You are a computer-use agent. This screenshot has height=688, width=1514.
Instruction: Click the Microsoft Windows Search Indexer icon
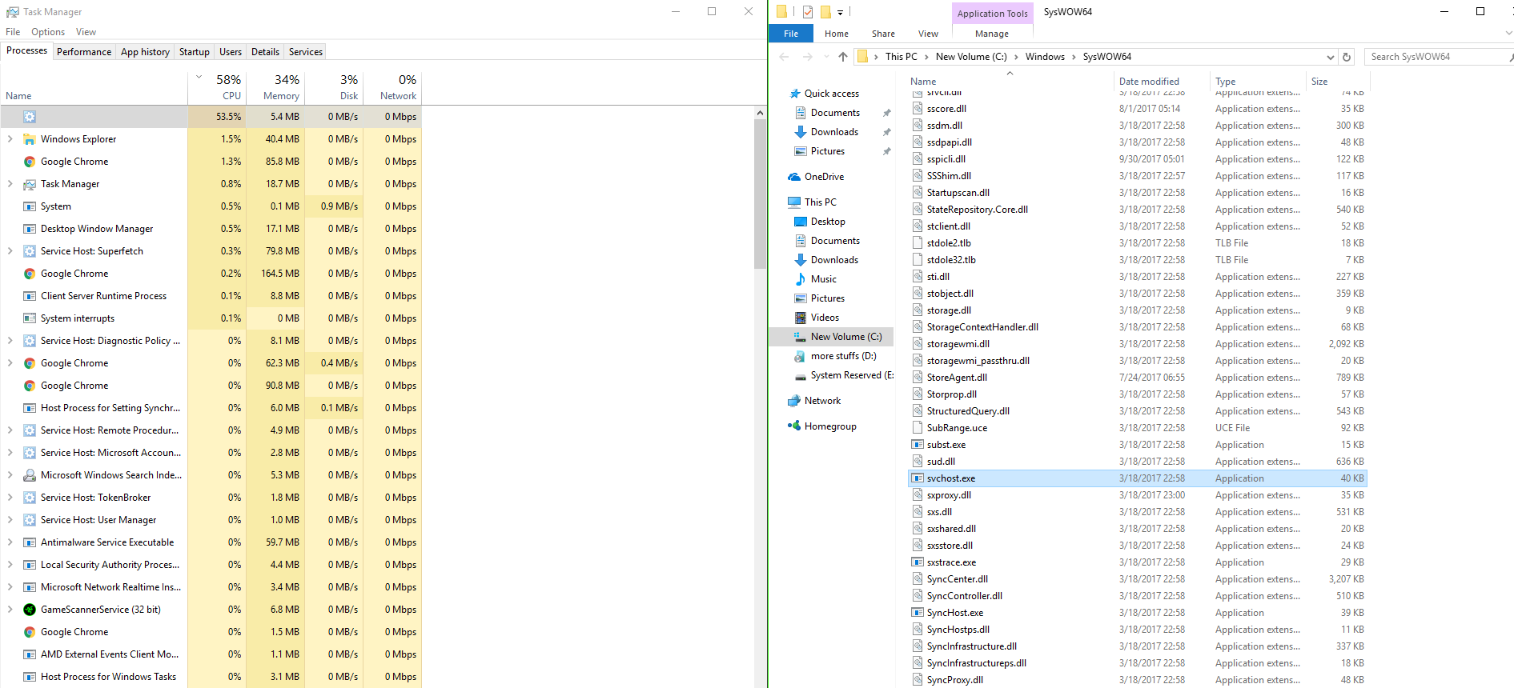30,475
